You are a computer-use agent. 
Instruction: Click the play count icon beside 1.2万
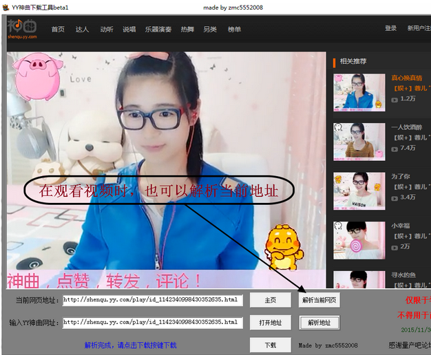click(395, 99)
